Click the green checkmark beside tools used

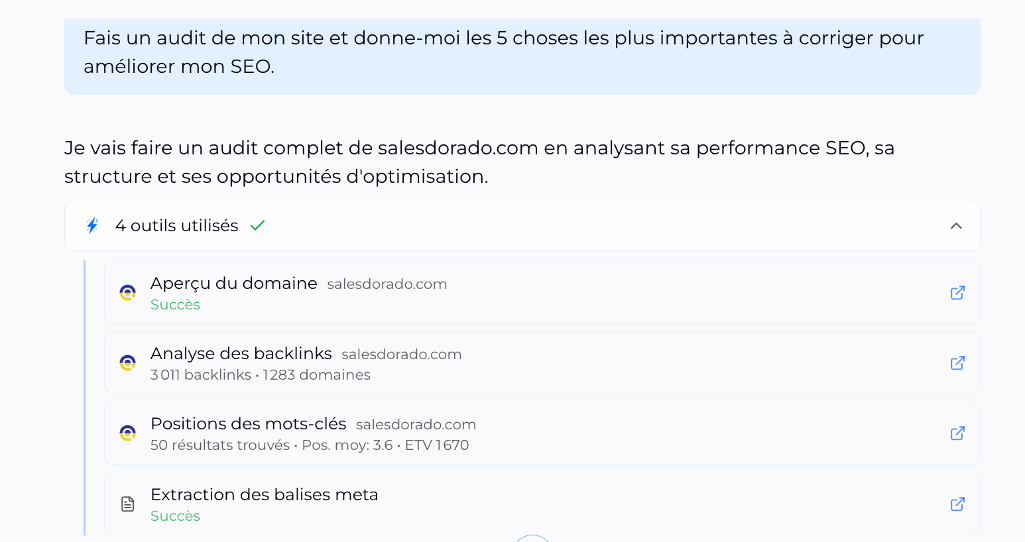tap(257, 226)
